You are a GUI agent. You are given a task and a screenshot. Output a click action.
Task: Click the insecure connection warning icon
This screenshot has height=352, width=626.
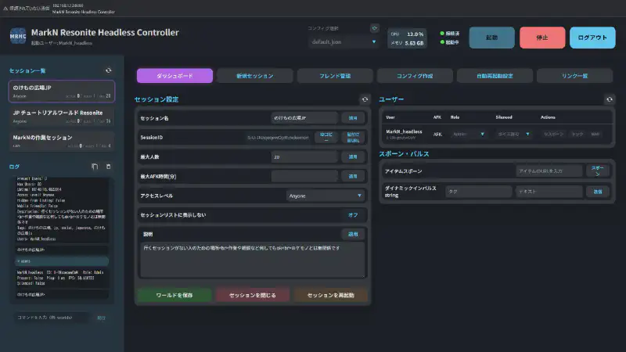click(x=5, y=9)
